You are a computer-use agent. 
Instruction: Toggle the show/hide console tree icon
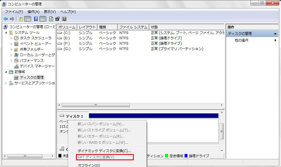(28, 19)
